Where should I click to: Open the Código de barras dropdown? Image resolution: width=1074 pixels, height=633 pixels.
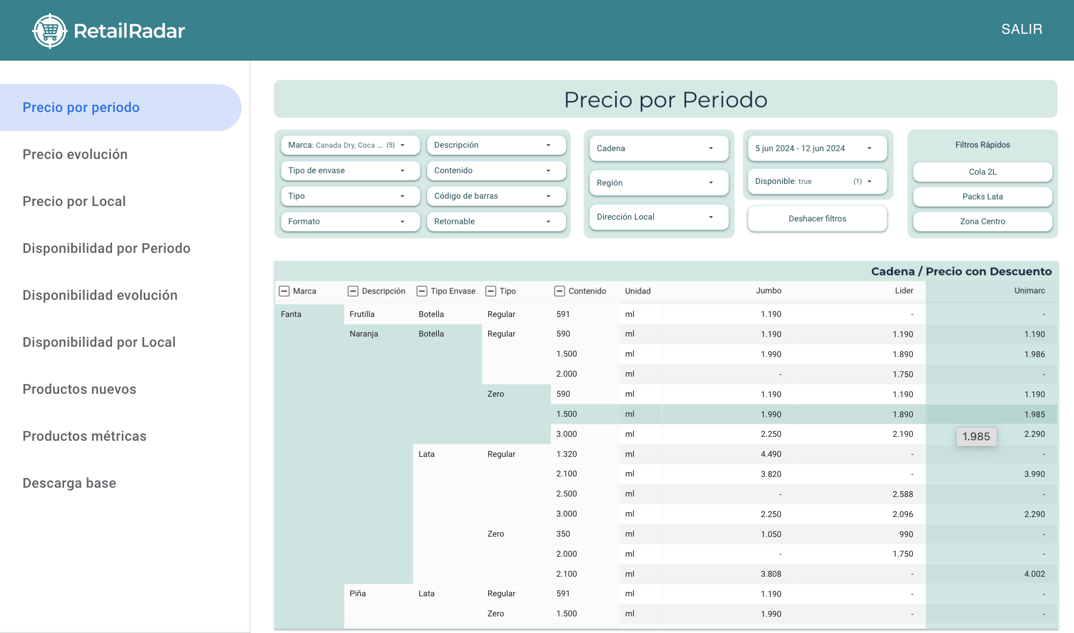tap(496, 196)
